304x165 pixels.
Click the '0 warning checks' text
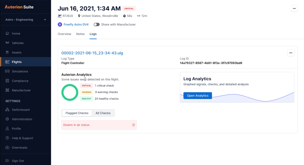coord(106,92)
